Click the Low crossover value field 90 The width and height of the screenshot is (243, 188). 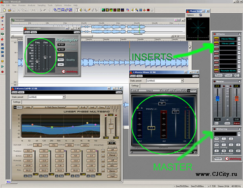(38, 145)
